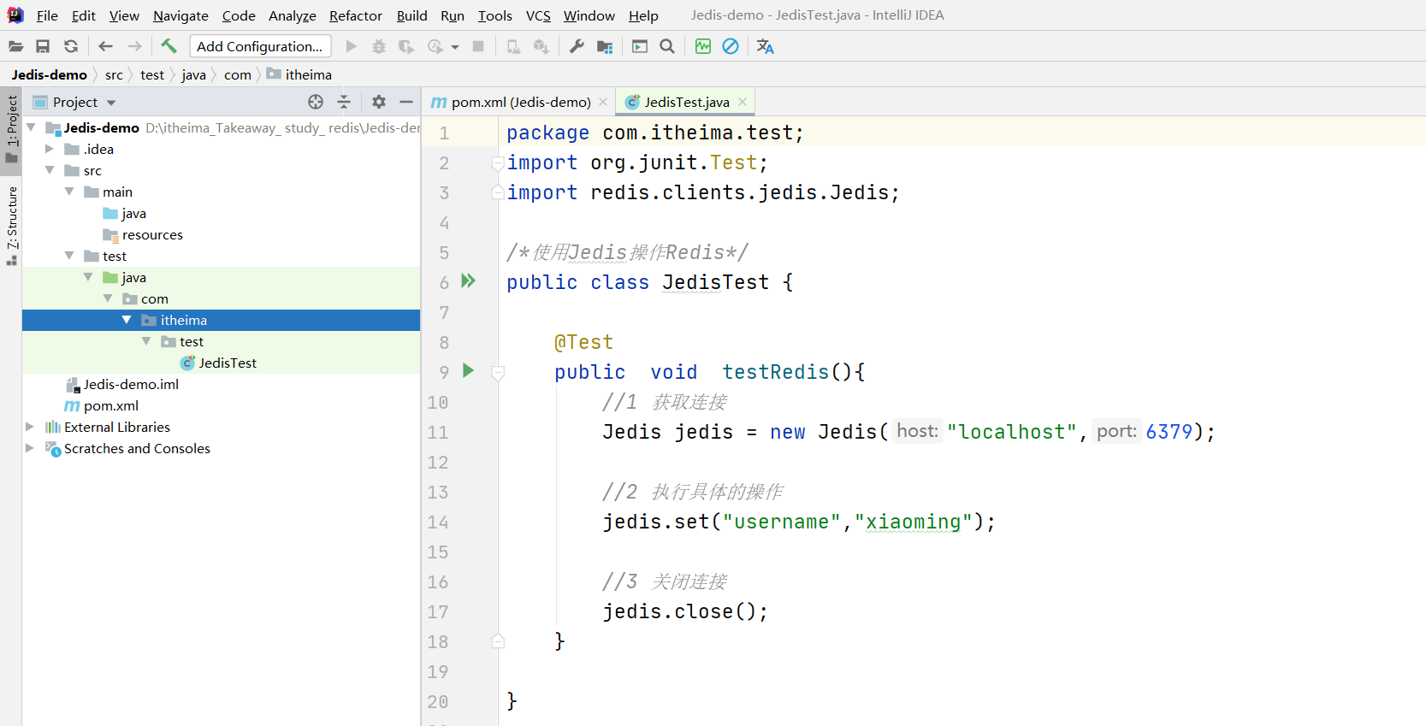The height and width of the screenshot is (726, 1426).
Task: Switch to pom.xml (Jedis-demo) tab
Action: (520, 102)
